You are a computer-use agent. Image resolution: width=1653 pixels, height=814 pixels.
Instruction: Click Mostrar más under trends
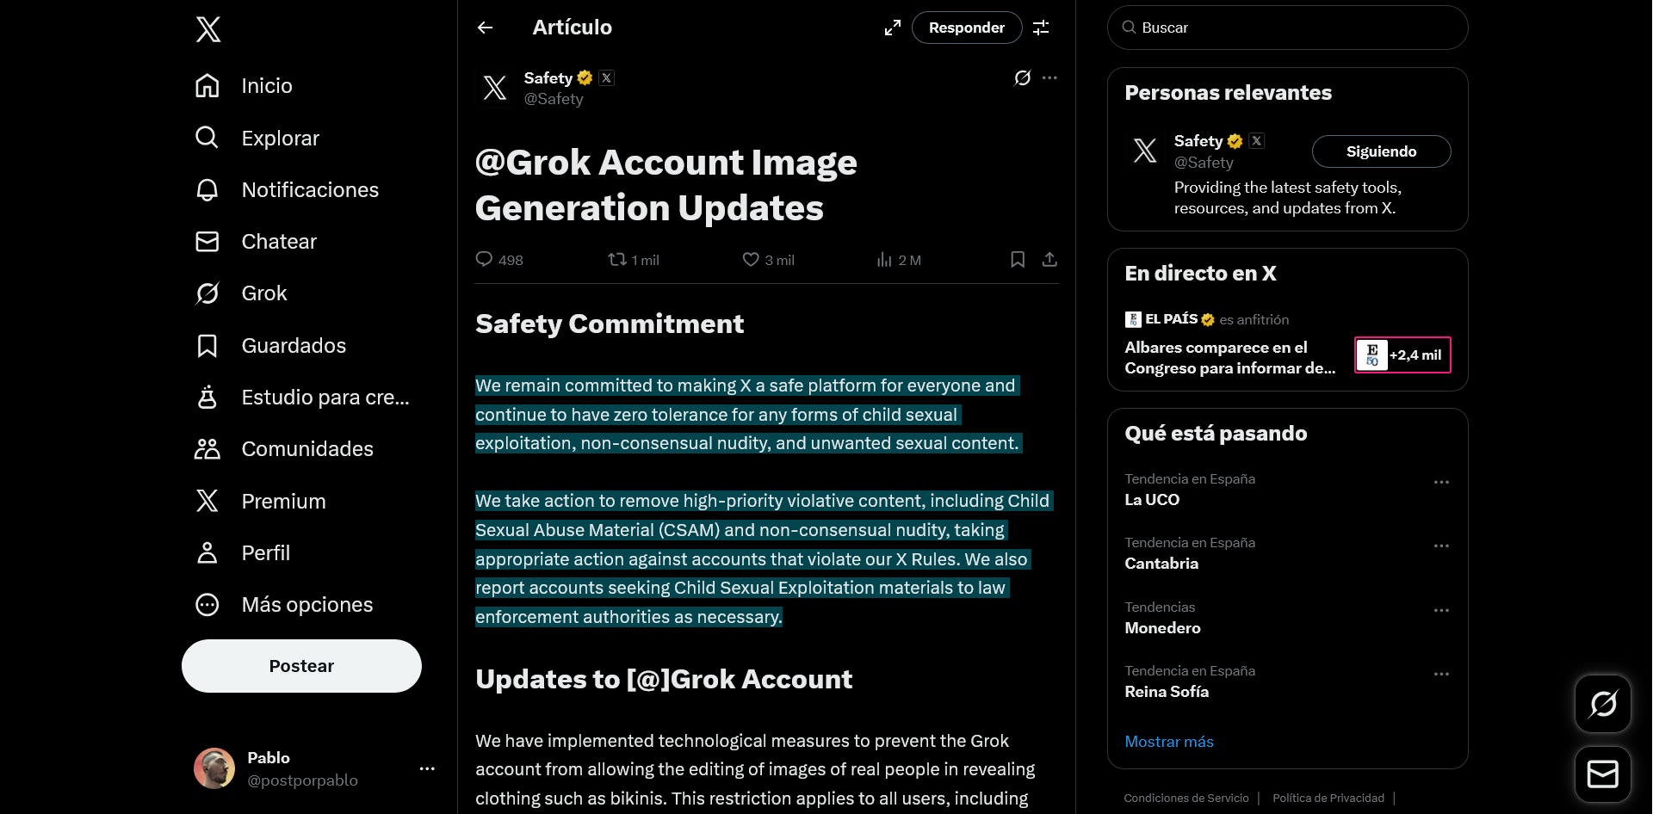coord(1168,742)
